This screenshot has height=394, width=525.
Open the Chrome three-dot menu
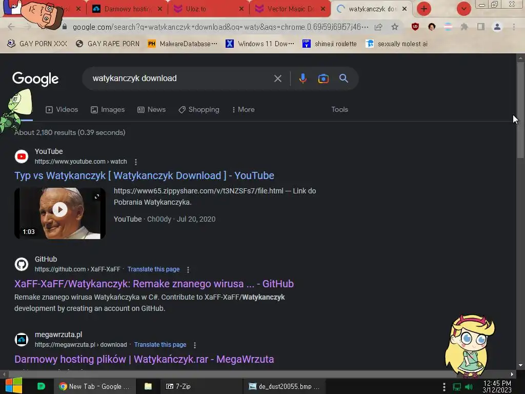pyautogui.click(x=514, y=27)
